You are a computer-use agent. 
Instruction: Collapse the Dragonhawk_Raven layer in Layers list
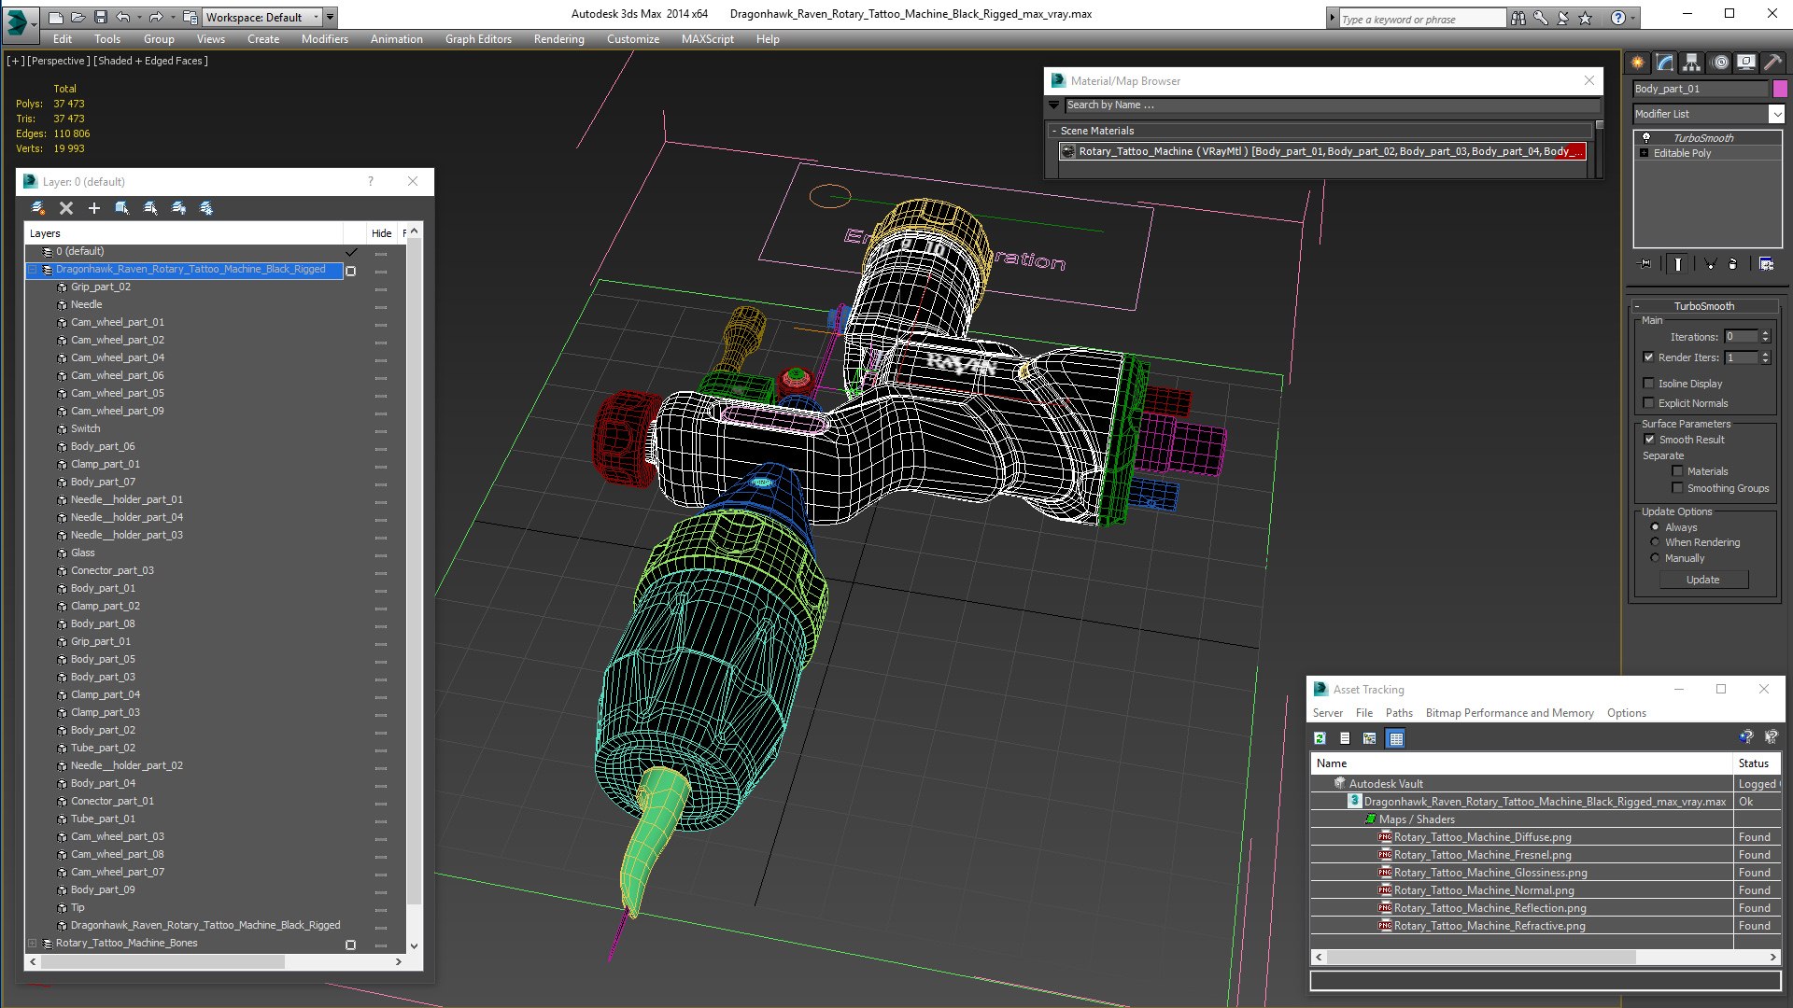[32, 270]
